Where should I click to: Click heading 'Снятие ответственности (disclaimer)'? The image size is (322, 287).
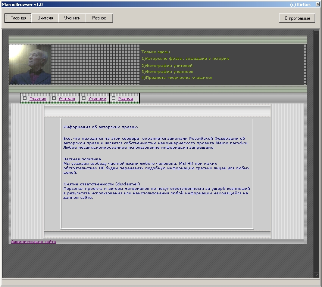point(101,184)
